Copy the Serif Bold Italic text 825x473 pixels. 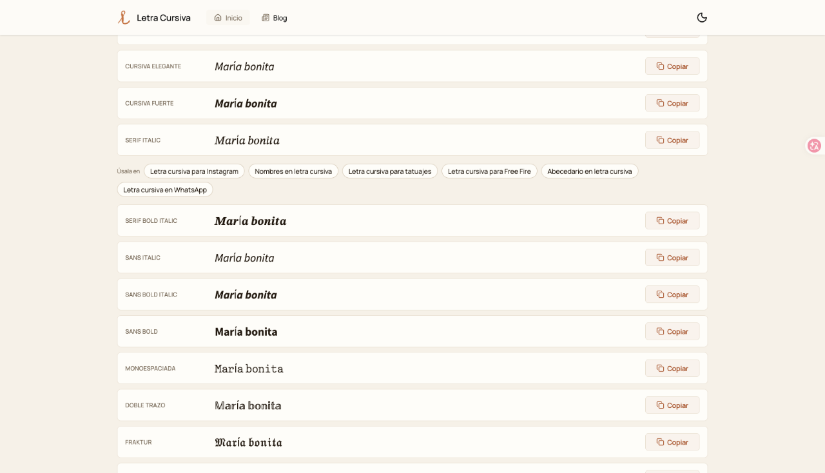click(x=672, y=220)
